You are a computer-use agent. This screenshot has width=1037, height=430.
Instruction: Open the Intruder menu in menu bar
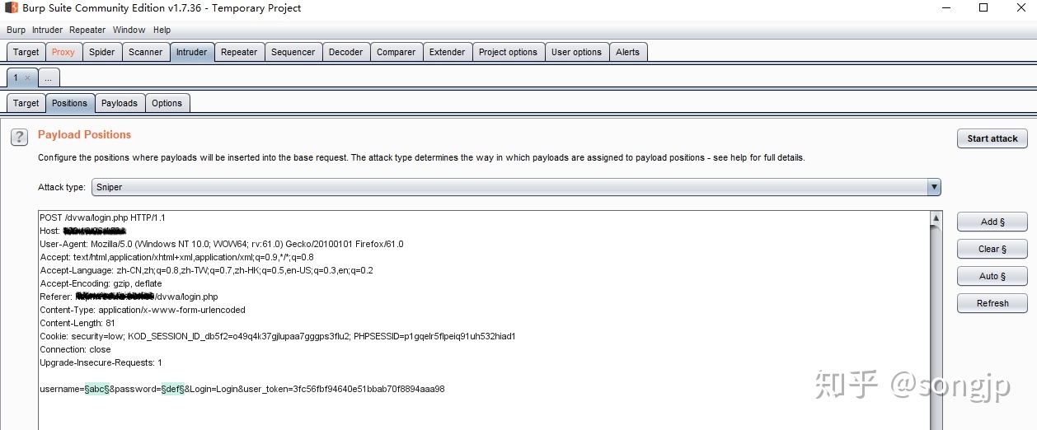tap(47, 30)
